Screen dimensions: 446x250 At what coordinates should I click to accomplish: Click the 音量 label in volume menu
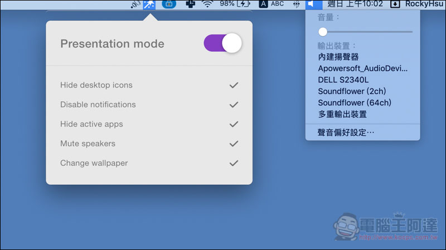pos(328,17)
